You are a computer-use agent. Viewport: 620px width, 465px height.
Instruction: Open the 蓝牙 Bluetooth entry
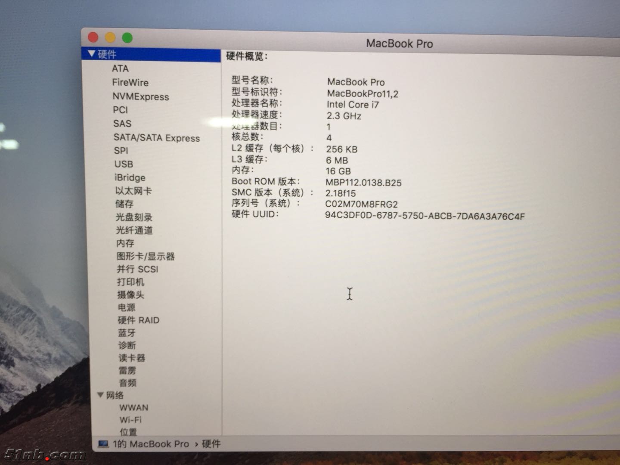click(127, 333)
